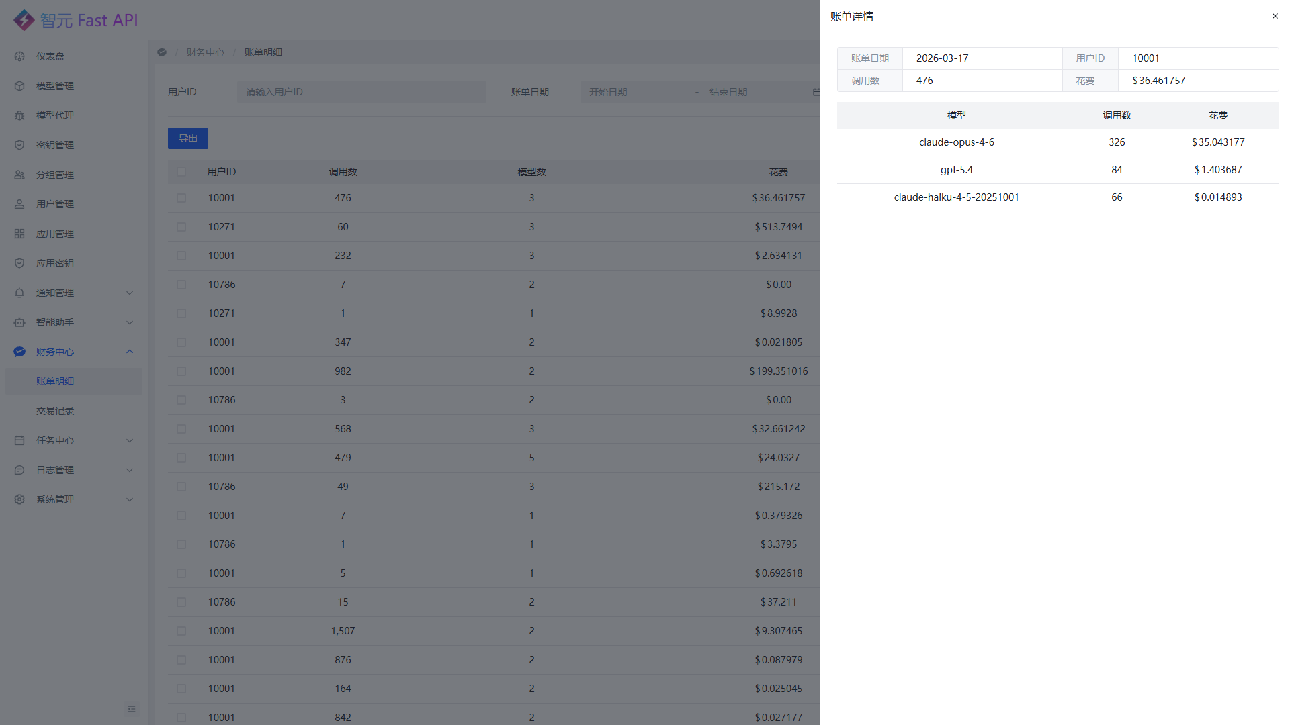Check the row with cost $513.7494
Screen dimensions: 1290x725
click(x=181, y=227)
